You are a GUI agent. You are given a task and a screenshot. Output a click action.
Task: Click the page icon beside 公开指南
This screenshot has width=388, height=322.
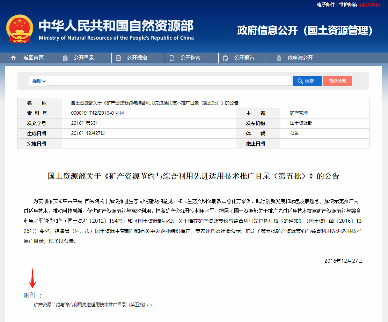pyautogui.click(x=172, y=58)
